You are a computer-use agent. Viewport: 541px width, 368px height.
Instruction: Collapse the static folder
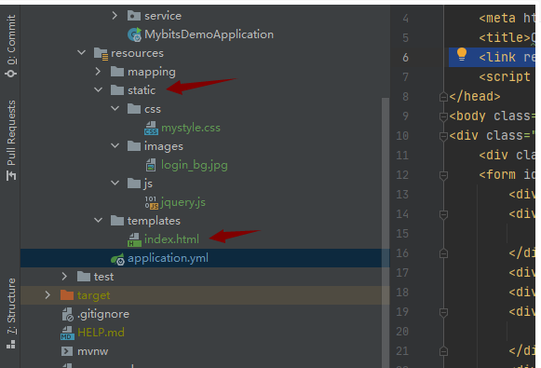[x=99, y=90]
